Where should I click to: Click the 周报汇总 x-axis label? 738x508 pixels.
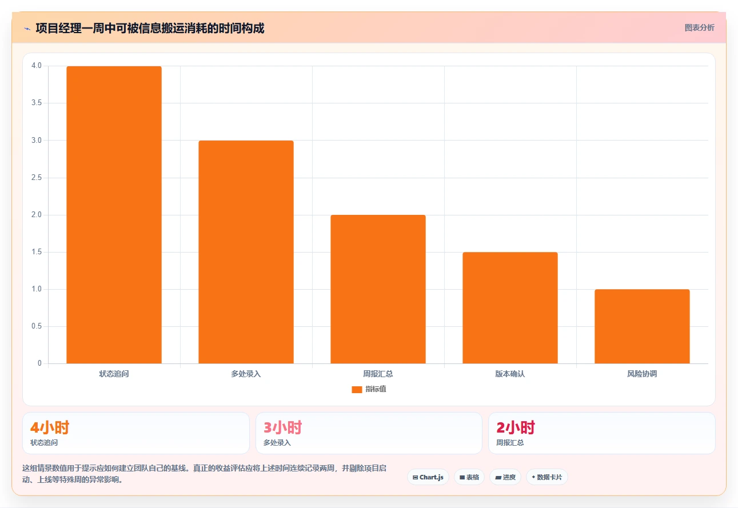pyautogui.click(x=378, y=374)
